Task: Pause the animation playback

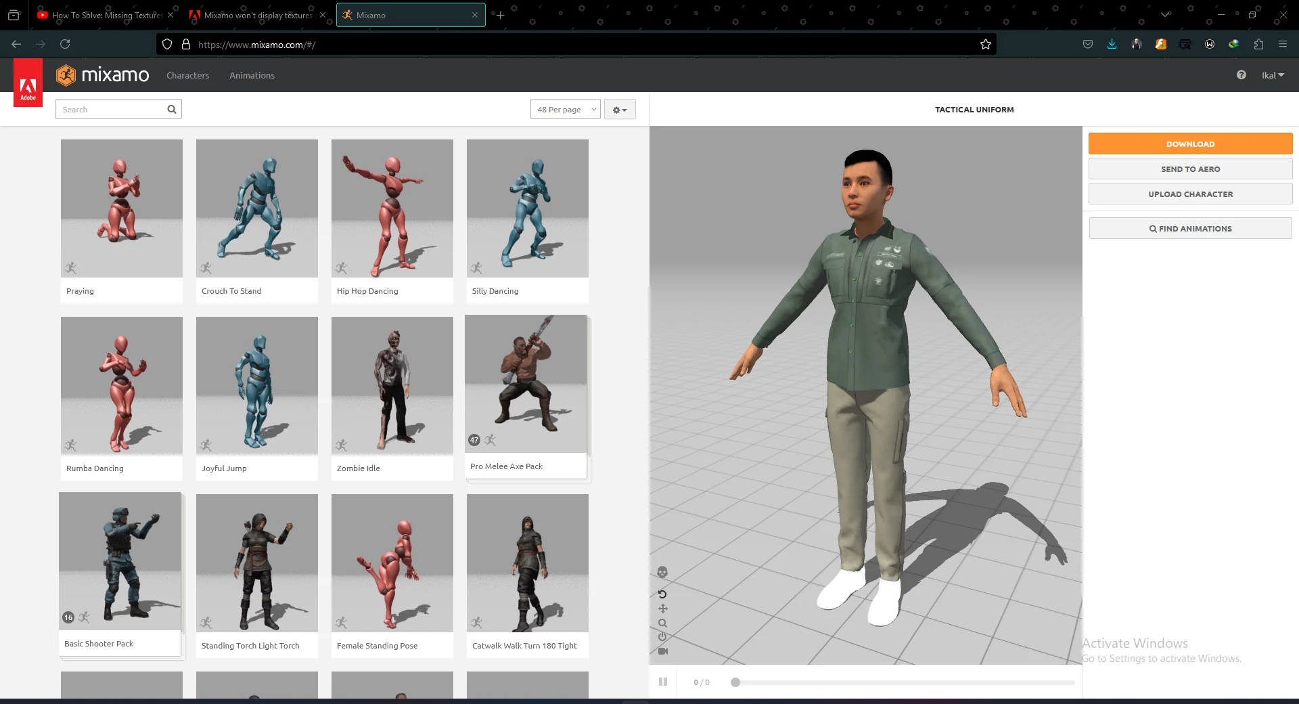Action: pyautogui.click(x=663, y=682)
